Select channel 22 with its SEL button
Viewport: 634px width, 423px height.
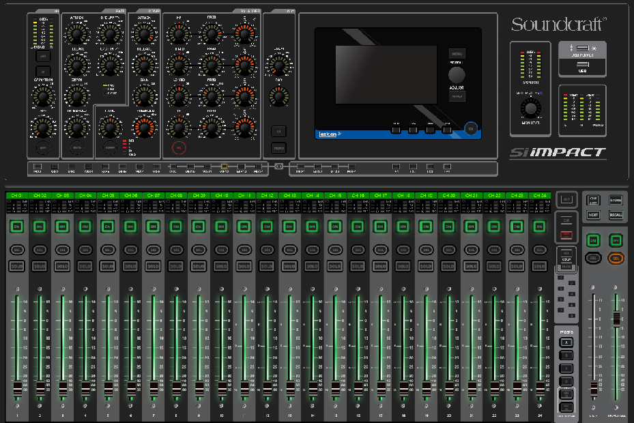point(494,250)
